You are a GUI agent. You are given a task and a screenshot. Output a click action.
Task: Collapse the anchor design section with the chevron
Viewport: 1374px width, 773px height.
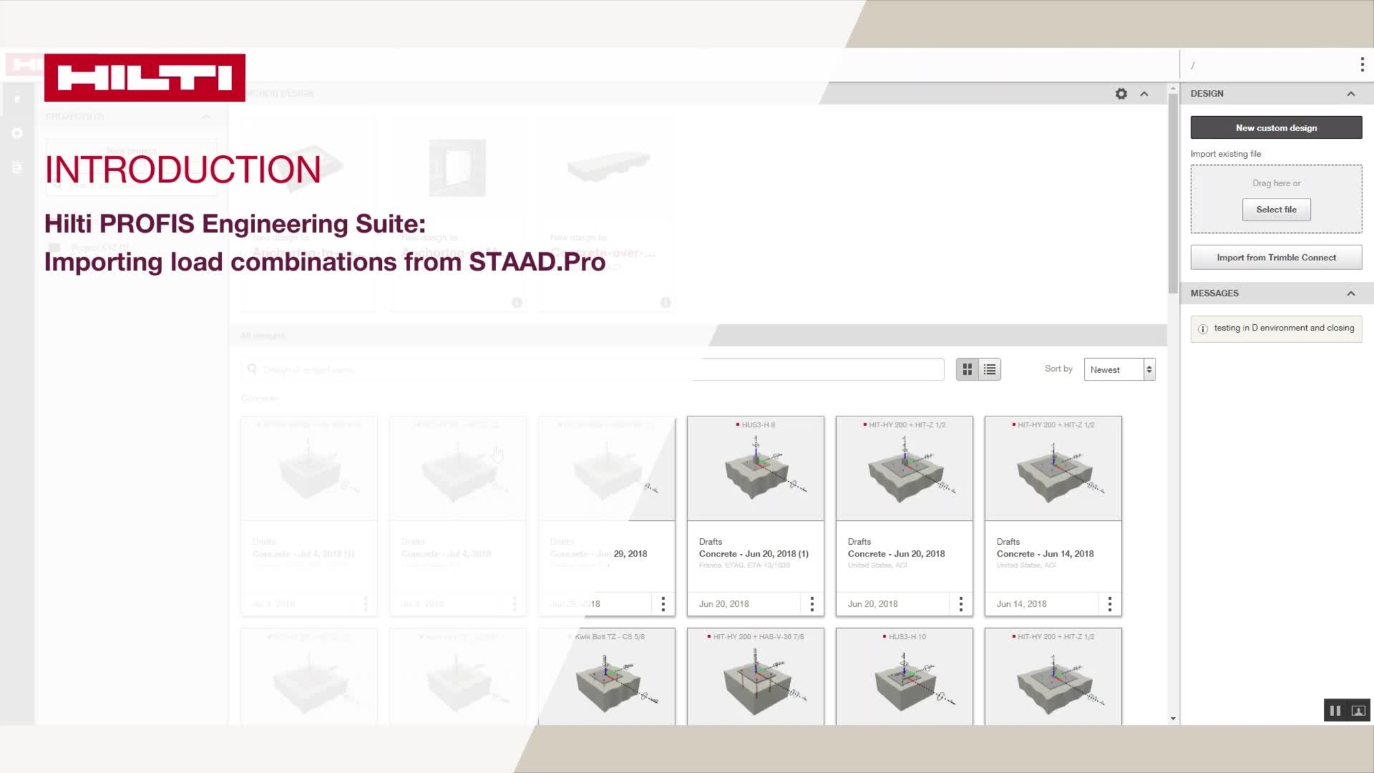[1144, 94]
